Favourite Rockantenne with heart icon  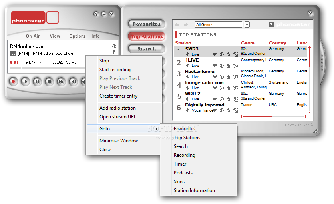215,77
